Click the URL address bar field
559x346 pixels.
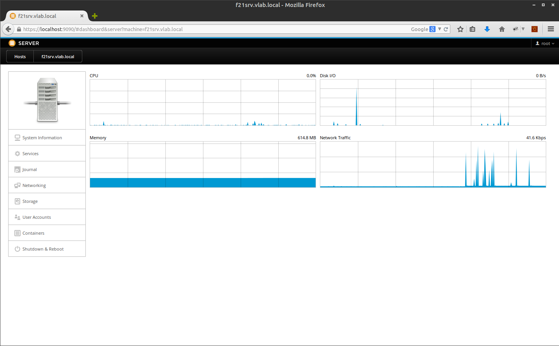click(x=233, y=29)
